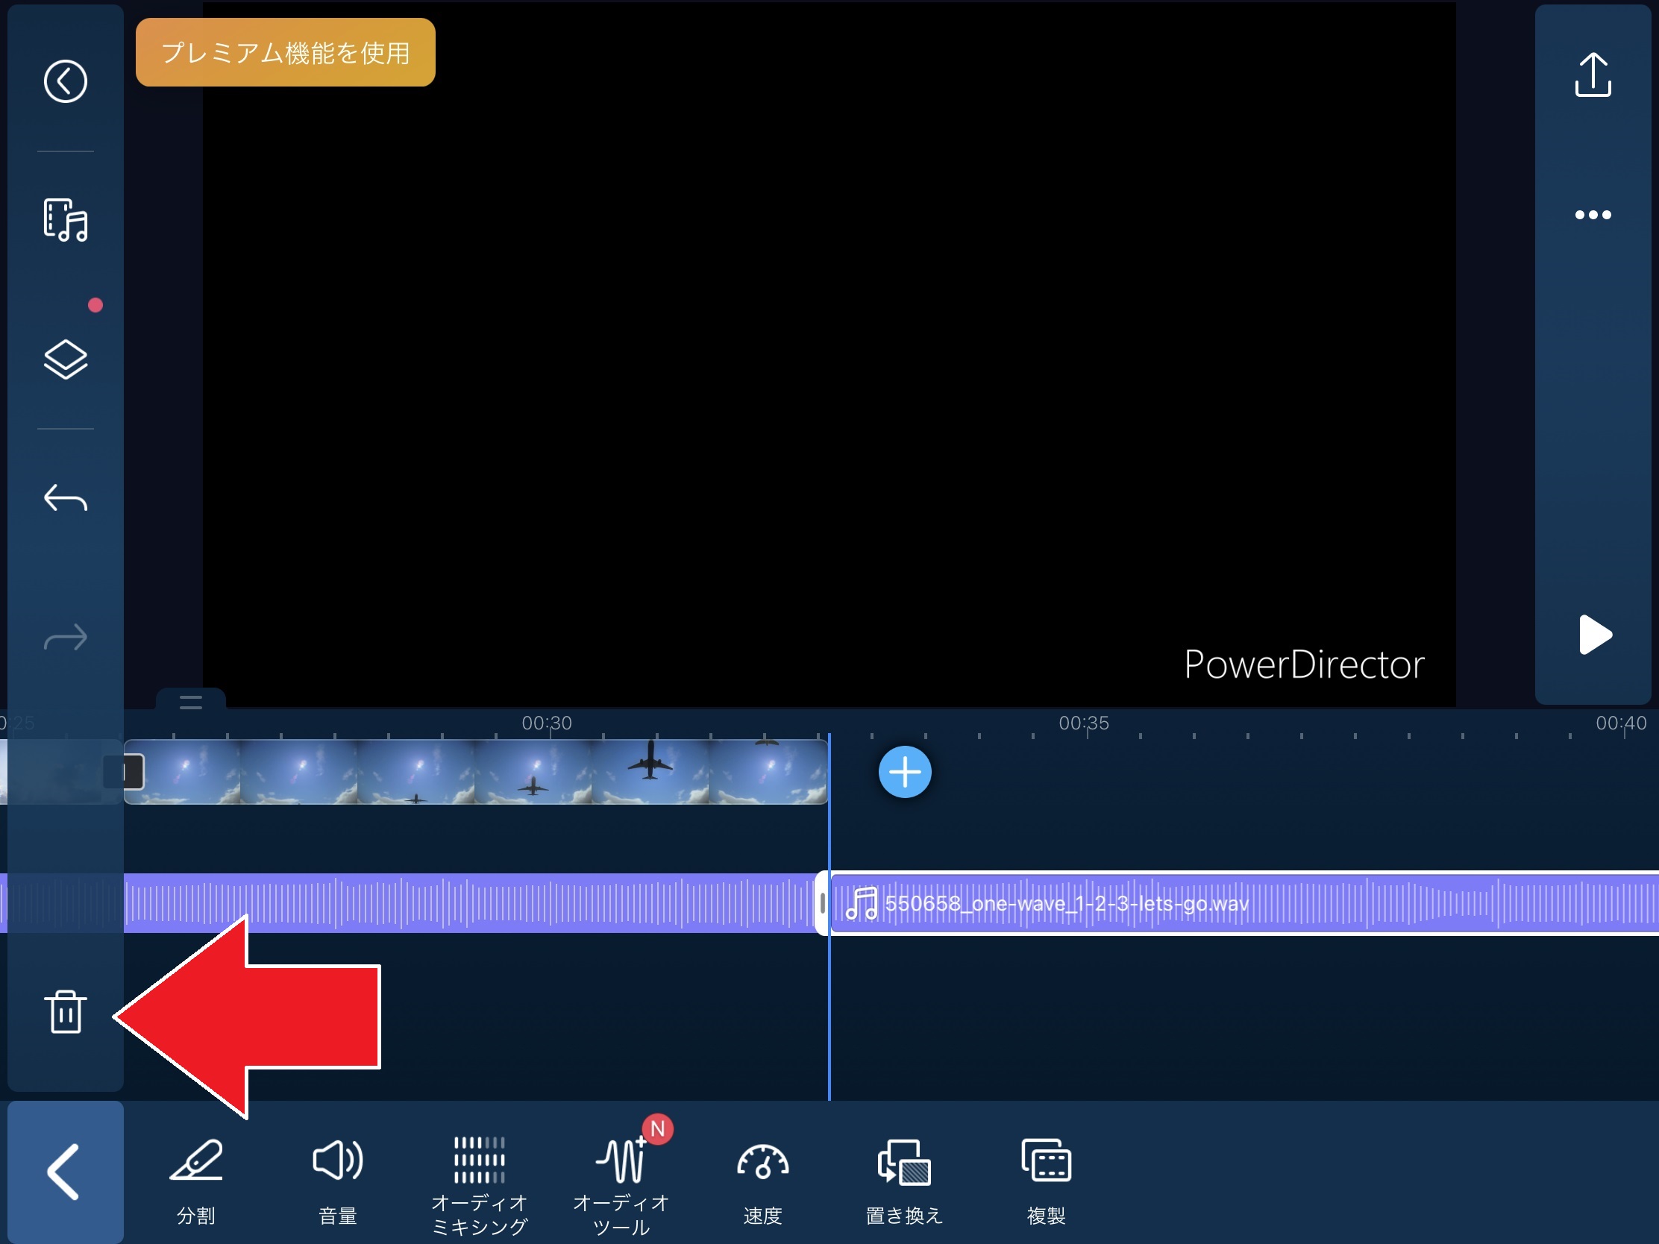Tap the redo arrow

point(65,638)
